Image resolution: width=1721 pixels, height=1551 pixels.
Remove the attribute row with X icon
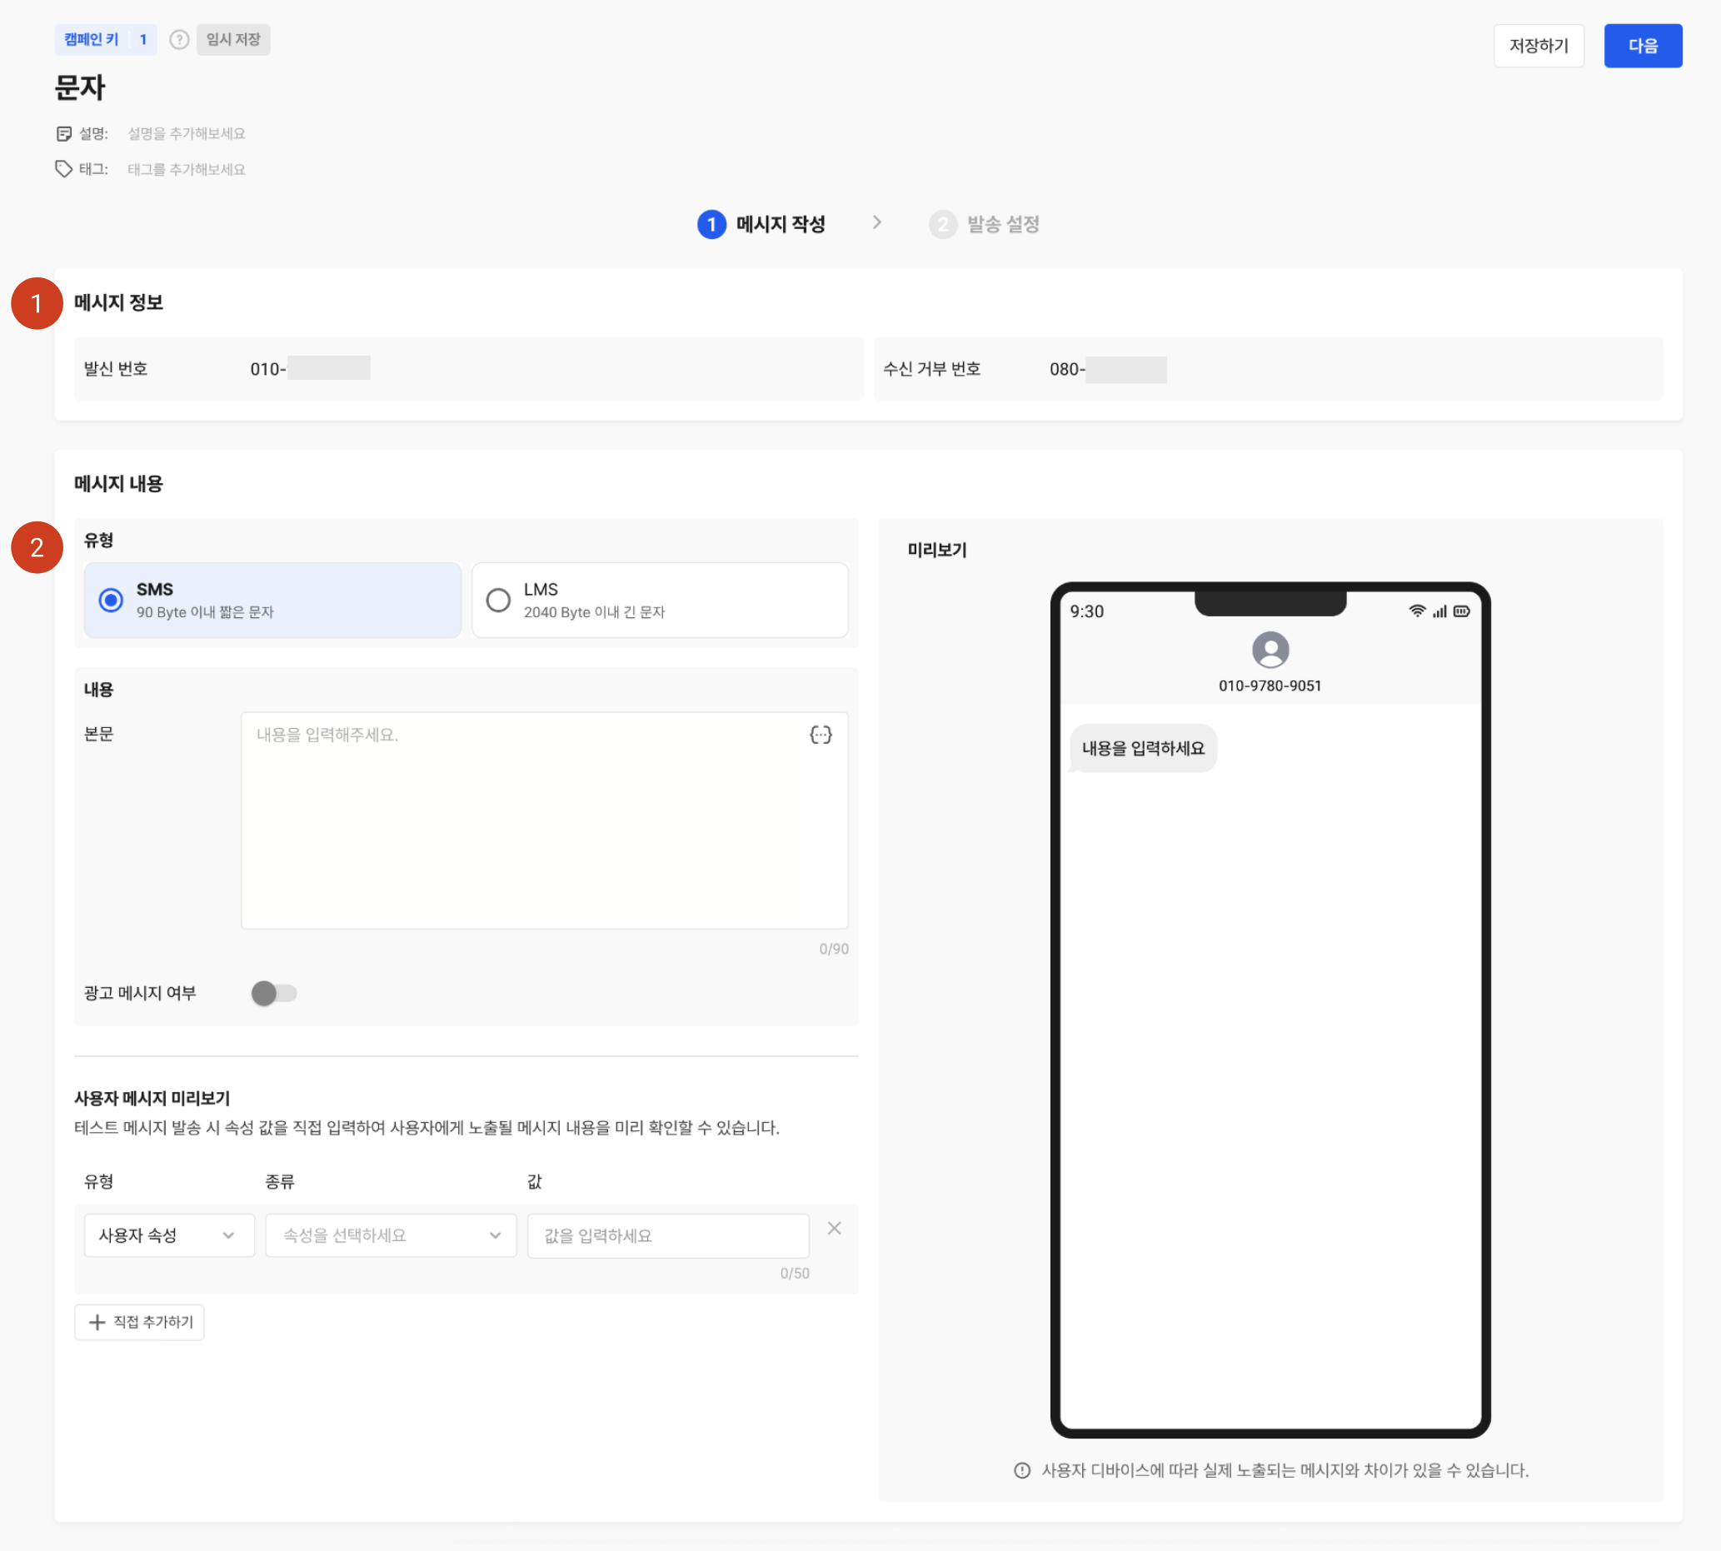(x=834, y=1228)
